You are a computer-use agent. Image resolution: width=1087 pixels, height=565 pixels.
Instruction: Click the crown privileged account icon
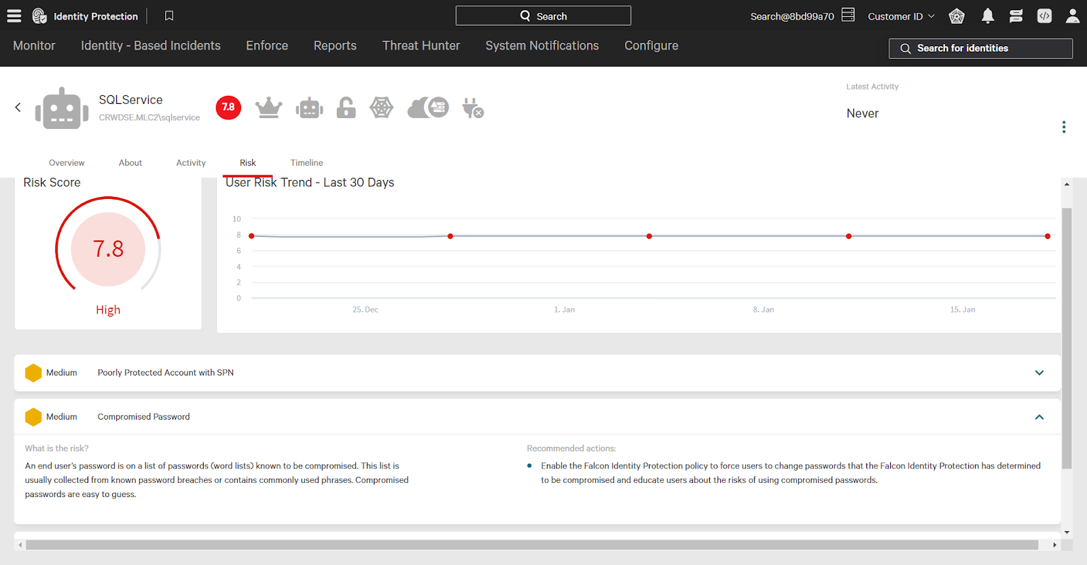coord(269,107)
